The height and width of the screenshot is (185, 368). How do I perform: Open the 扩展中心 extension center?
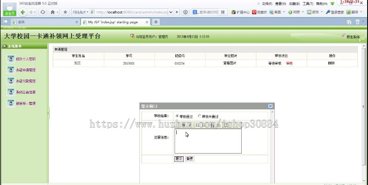(x=240, y=12)
